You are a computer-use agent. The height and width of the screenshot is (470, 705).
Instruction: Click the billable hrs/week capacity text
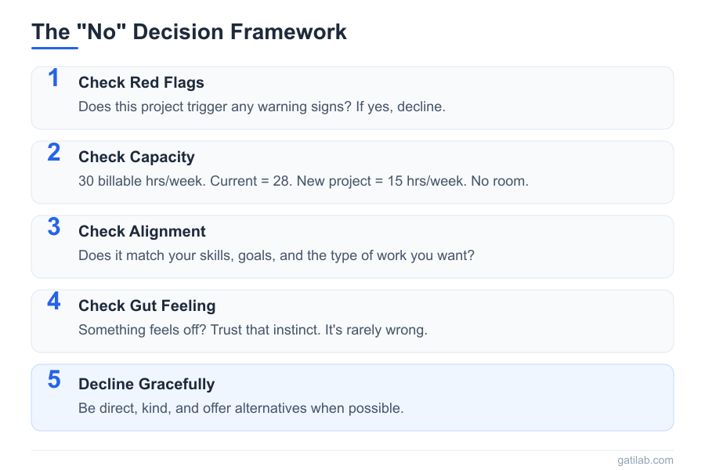[303, 181]
